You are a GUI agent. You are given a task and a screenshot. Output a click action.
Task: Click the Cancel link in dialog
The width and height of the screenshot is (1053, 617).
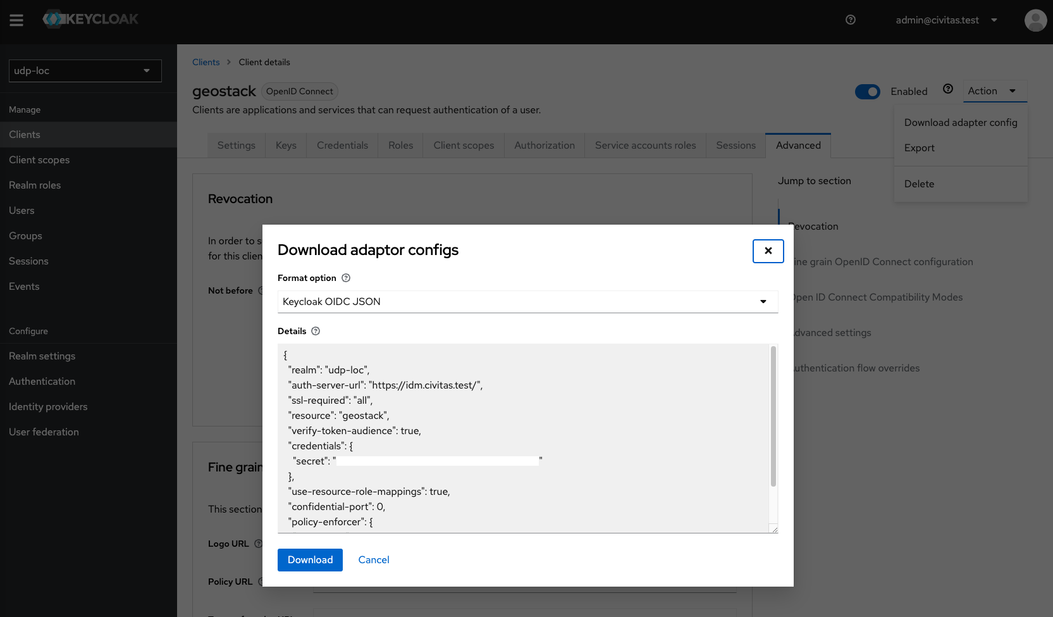click(x=374, y=560)
